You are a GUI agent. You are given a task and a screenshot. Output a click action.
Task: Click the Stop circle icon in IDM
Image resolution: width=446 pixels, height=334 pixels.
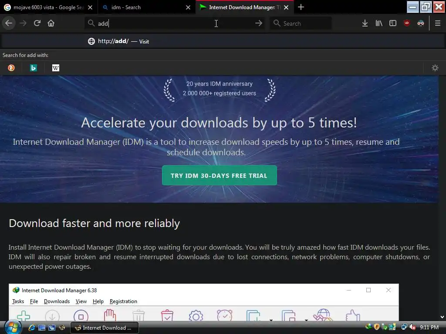click(x=81, y=316)
